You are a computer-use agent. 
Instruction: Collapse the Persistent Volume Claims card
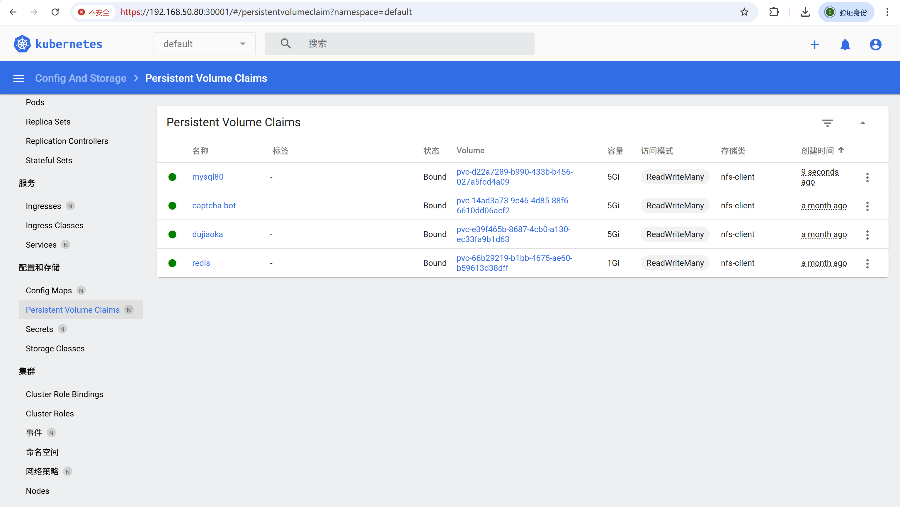862,123
